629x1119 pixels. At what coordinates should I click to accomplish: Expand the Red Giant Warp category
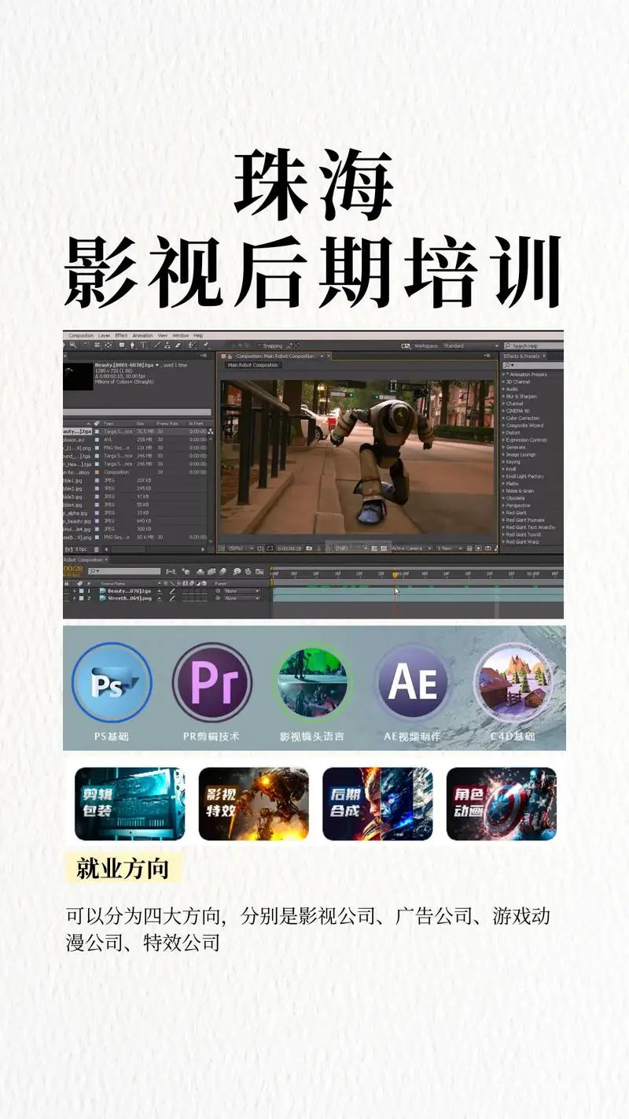[505, 541]
